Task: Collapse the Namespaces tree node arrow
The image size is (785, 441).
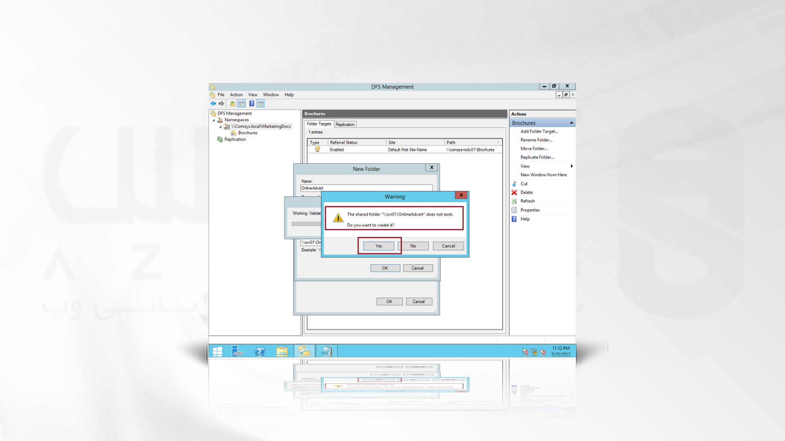Action: (x=214, y=120)
